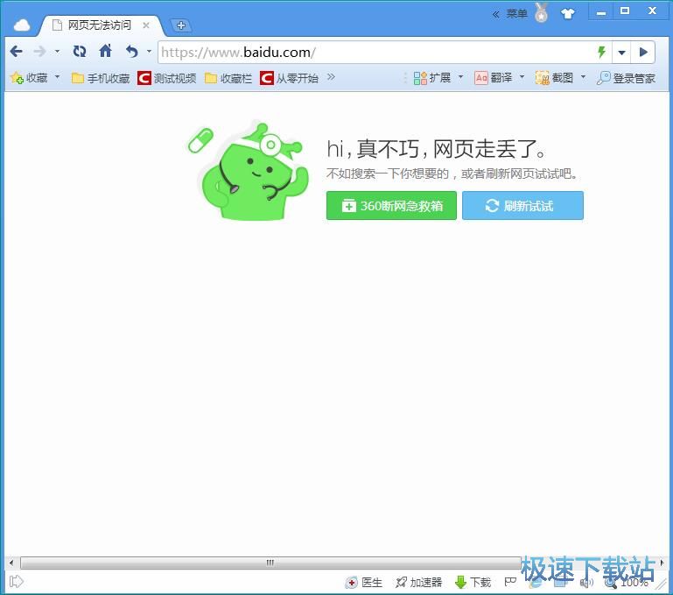Open the 下载 download manager
Screen dimensions: 673x595
(473, 583)
